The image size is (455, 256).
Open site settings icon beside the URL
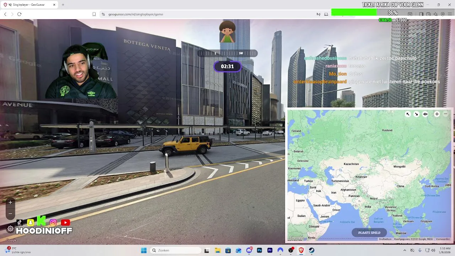[103, 14]
